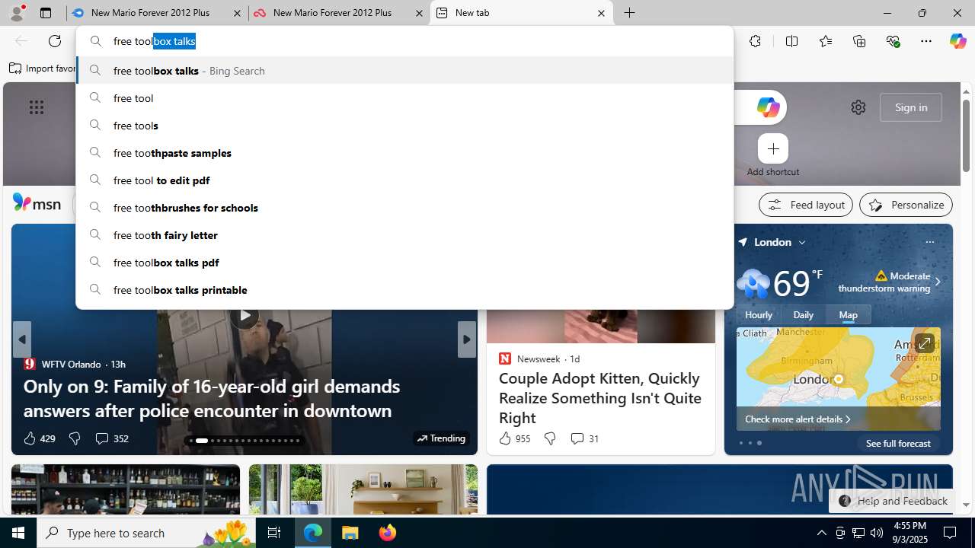Click the MSN logo

pos(37,203)
